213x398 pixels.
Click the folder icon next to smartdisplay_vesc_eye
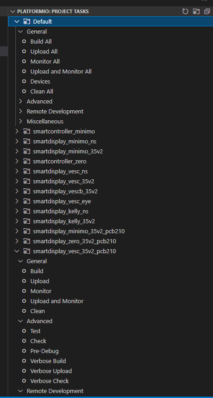tap(27, 201)
